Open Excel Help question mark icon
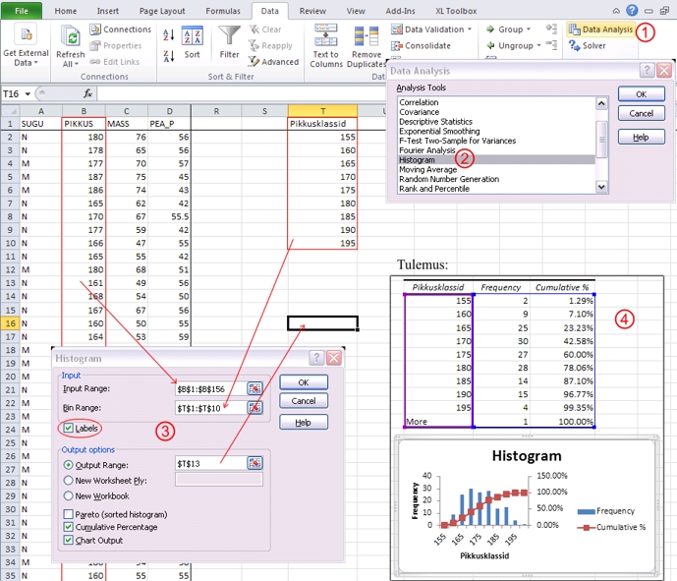The width and height of the screenshot is (677, 581). click(632, 11)
